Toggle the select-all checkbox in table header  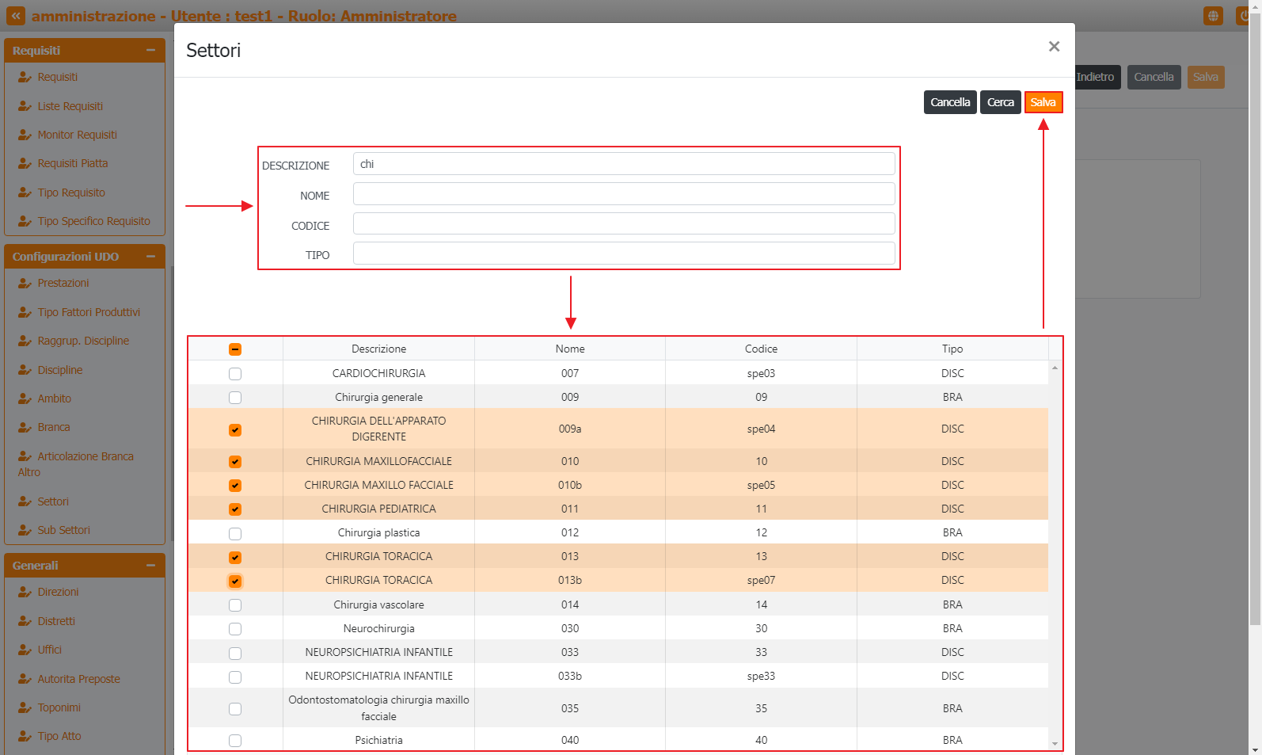tap(235, 349)
